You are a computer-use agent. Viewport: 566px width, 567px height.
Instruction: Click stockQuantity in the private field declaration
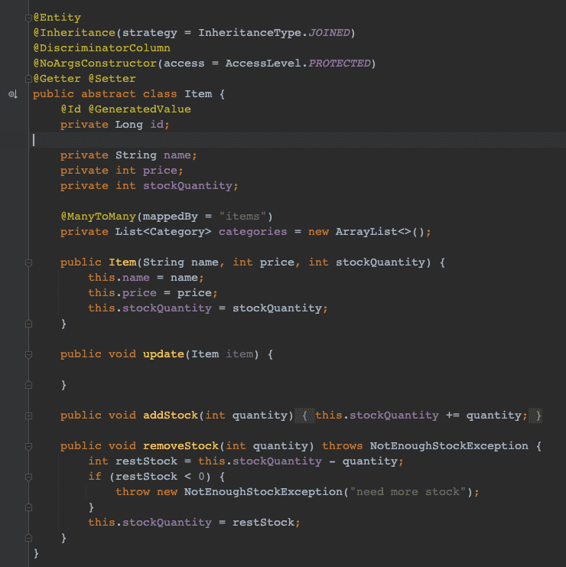pos(187,186)
